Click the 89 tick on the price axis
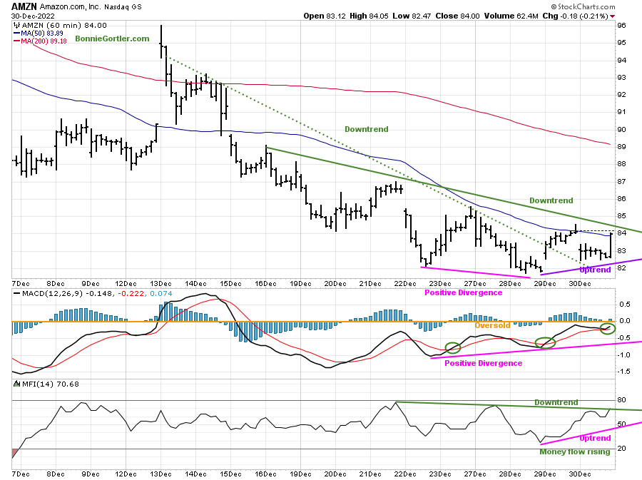The width and height of the screenshot is (642, 480). 621,146
